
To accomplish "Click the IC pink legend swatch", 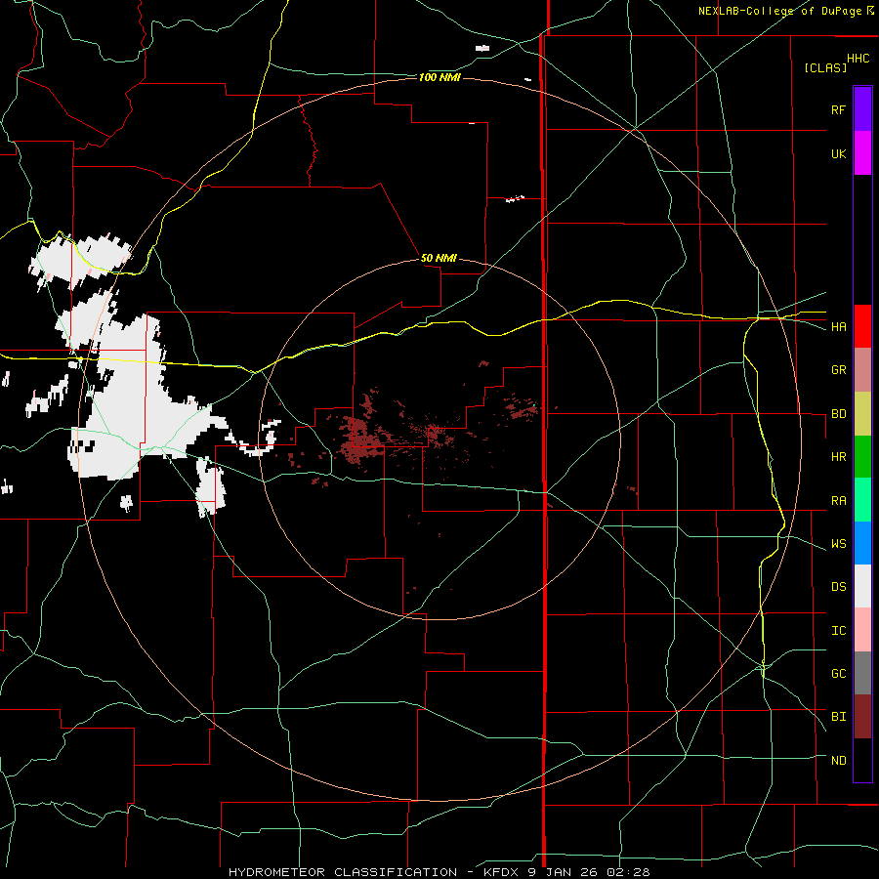I will click(862, 630).
